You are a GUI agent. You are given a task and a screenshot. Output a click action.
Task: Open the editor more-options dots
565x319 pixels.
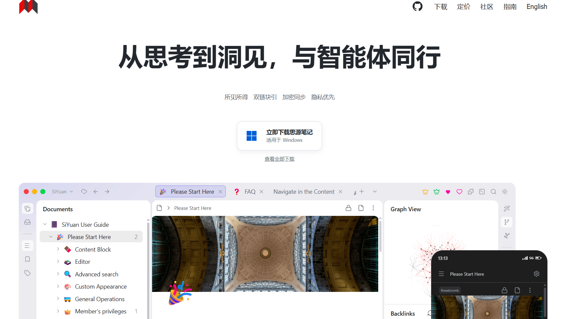click(x=373, y=208)
